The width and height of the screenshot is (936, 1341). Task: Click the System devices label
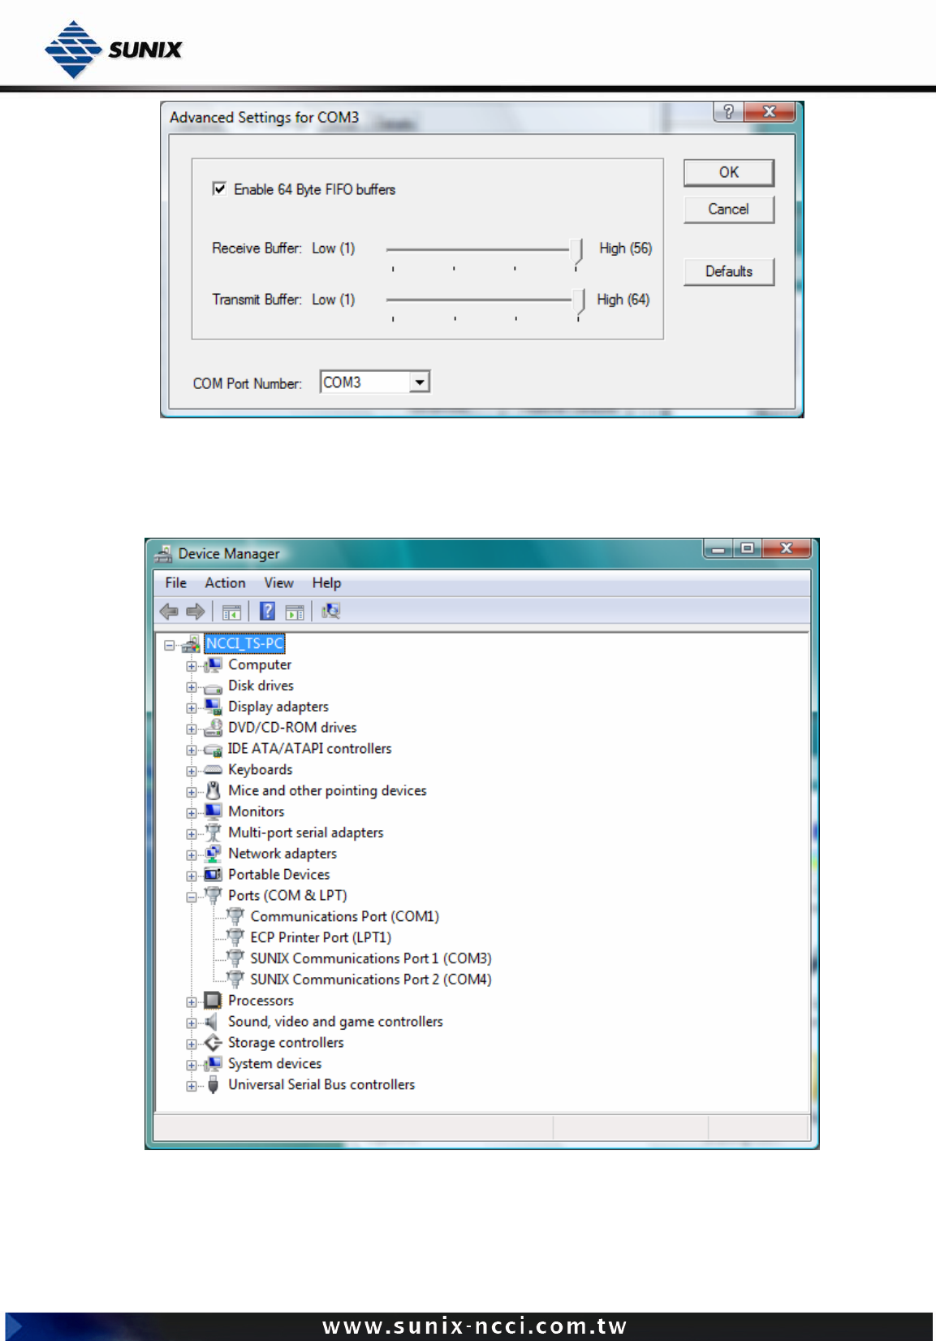tap(274, 1064)
